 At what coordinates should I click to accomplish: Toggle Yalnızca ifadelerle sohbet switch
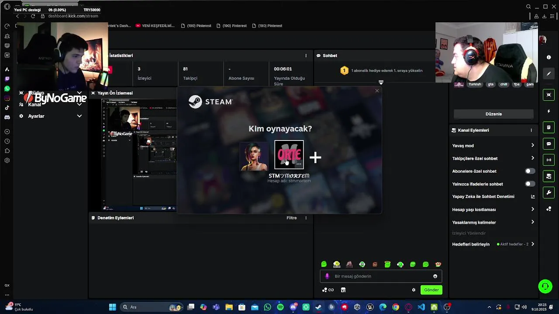[x=530, y=184]
